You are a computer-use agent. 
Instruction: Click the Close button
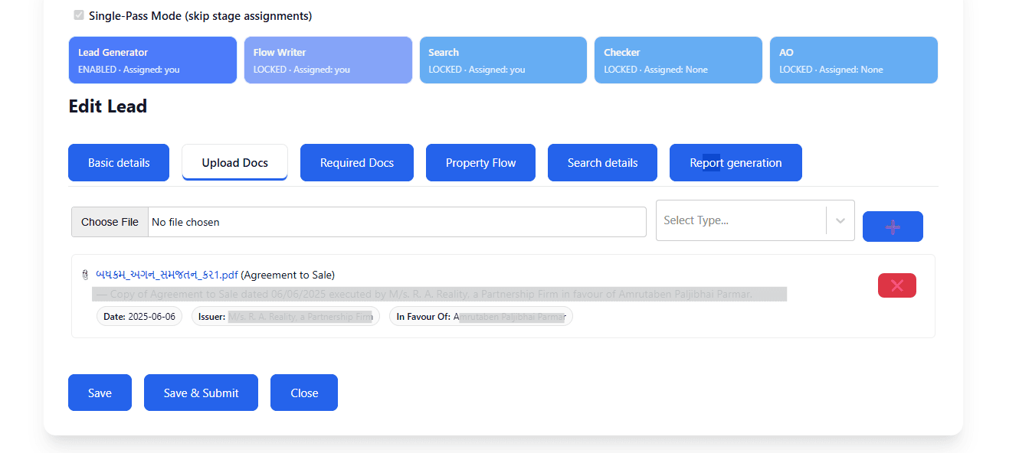point(303,392)
